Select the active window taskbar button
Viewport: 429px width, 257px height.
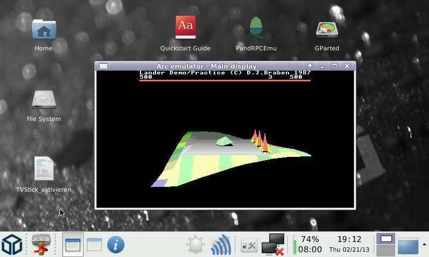(x=73, y=245)
